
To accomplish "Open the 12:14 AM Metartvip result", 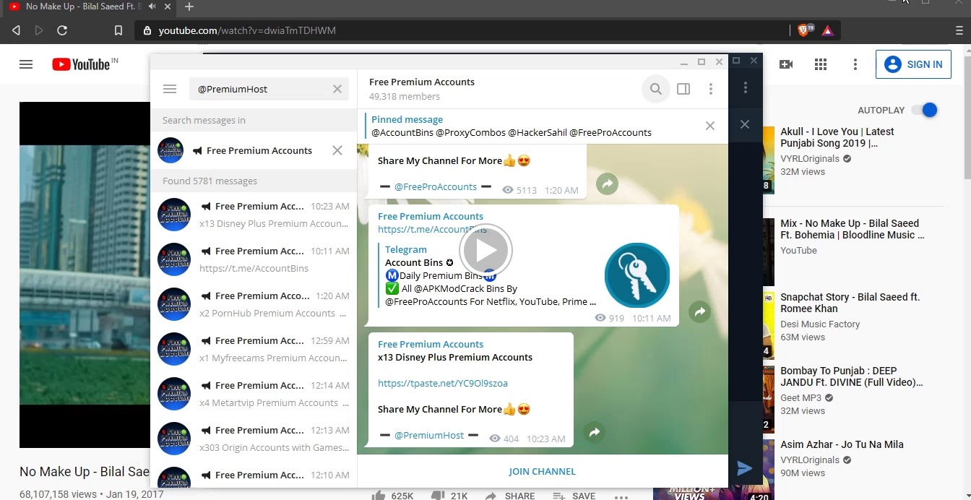I will pos(254,394).
